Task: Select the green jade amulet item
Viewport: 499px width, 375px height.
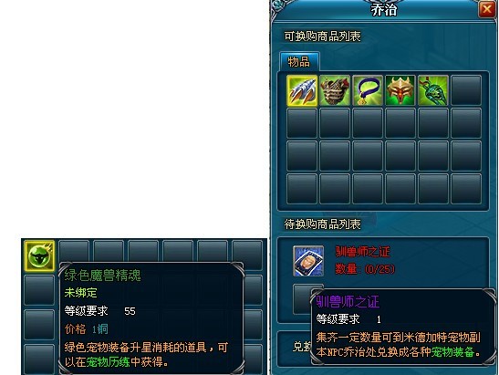Action: (433, 90)
